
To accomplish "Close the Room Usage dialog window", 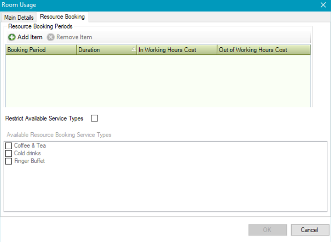I will 323,5.
